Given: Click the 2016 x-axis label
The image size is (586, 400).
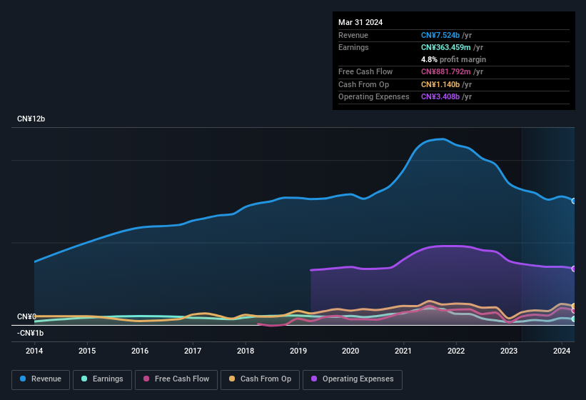Looking at the screenshot, I should pos(140,351).
